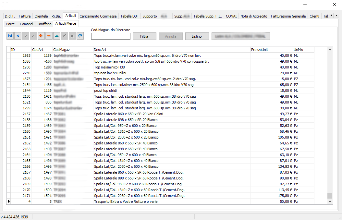The width and height of the screenshot is (342, 220).
Task: Open the Tabelle DBF tab
Action: pyautogui.click(x=129, y=16)
